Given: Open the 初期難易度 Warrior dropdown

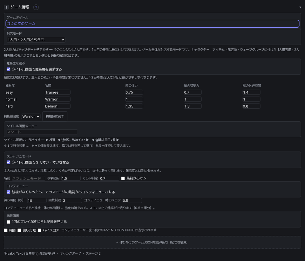Looking at the screenshot, I should point(31,116).
